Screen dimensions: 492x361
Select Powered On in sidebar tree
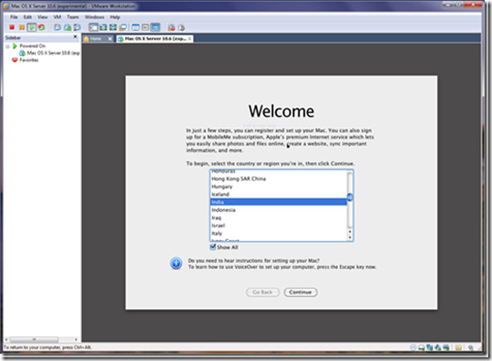tap(29, 46)
